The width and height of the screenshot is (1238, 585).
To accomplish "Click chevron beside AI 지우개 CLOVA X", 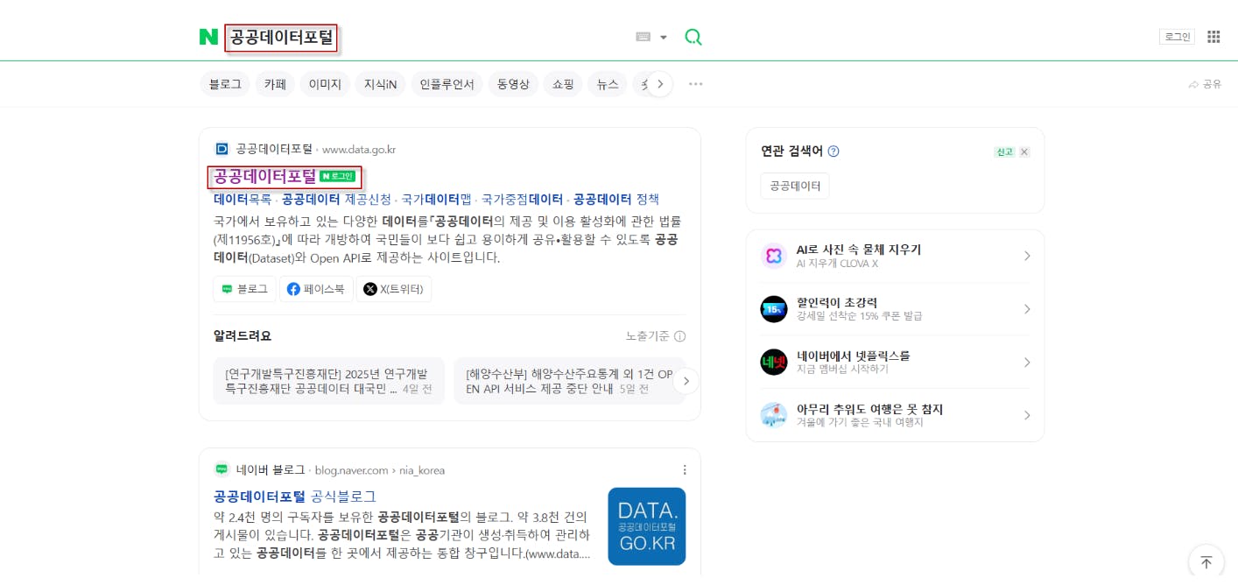I will (1027, 256).
